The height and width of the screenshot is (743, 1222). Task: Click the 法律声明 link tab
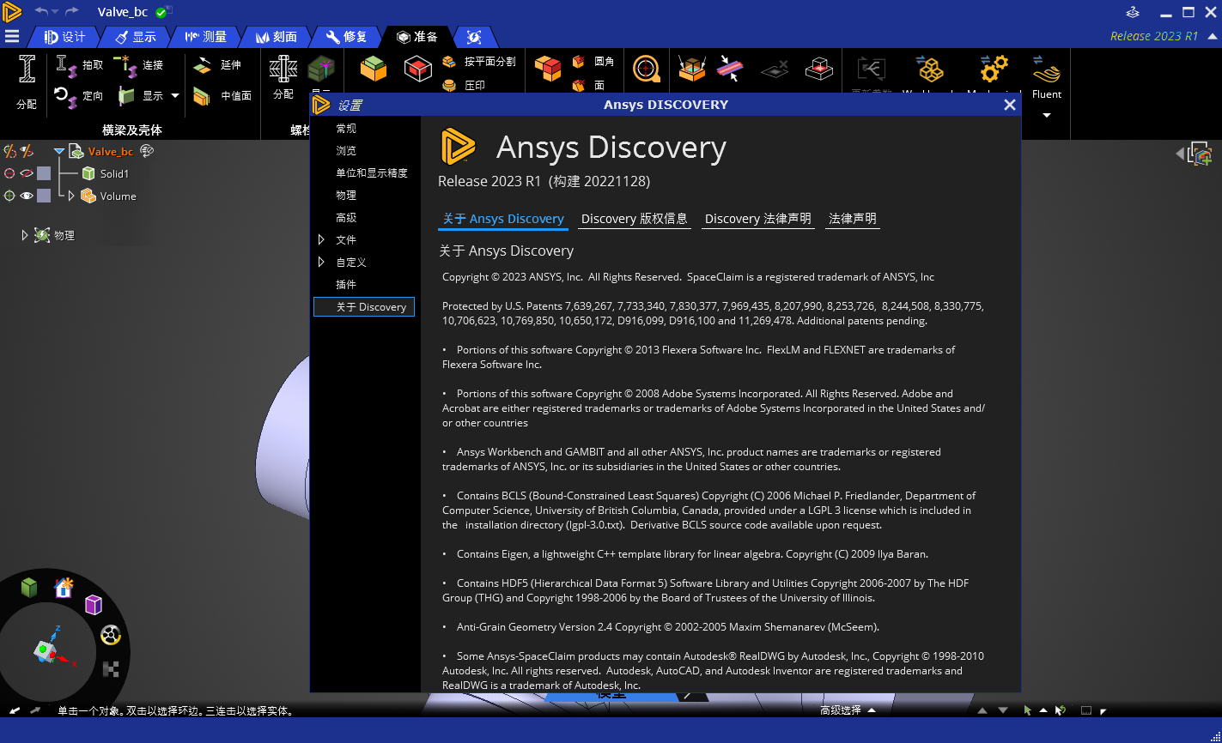click(852, 219)
